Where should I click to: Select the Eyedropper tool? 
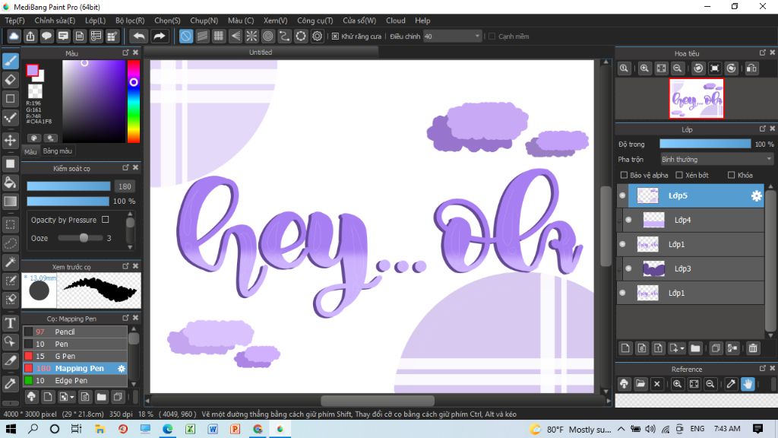[x=11, y=383]
